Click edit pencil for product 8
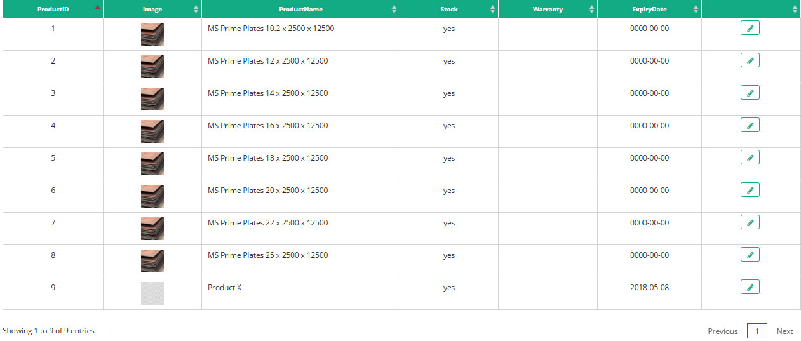Image resolution: width=801 pixels, height=341 pixels. (x=750, y=255)
